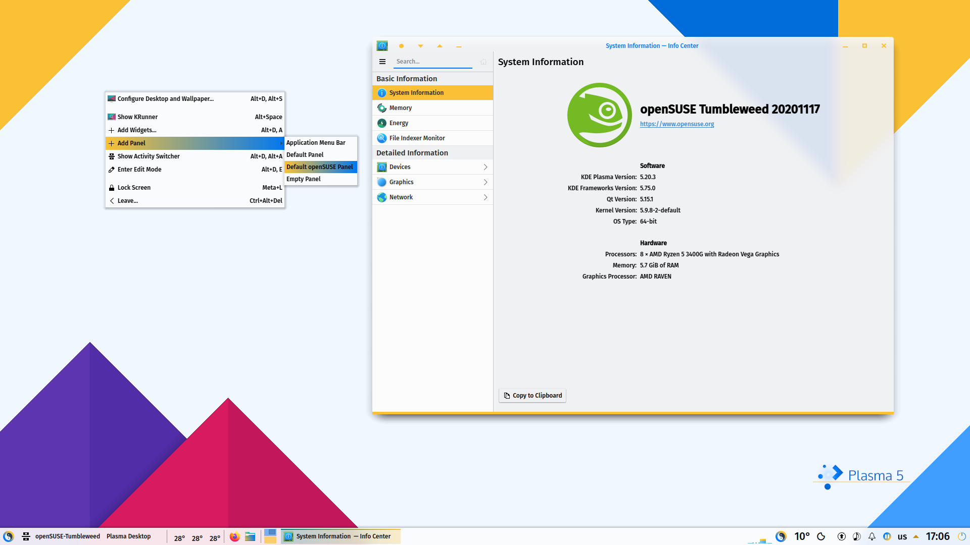Image resolution: width=970 pixels, height=545 pixels.
Task: Choose Lock Screen from the context menu
Action: point(195,188)
